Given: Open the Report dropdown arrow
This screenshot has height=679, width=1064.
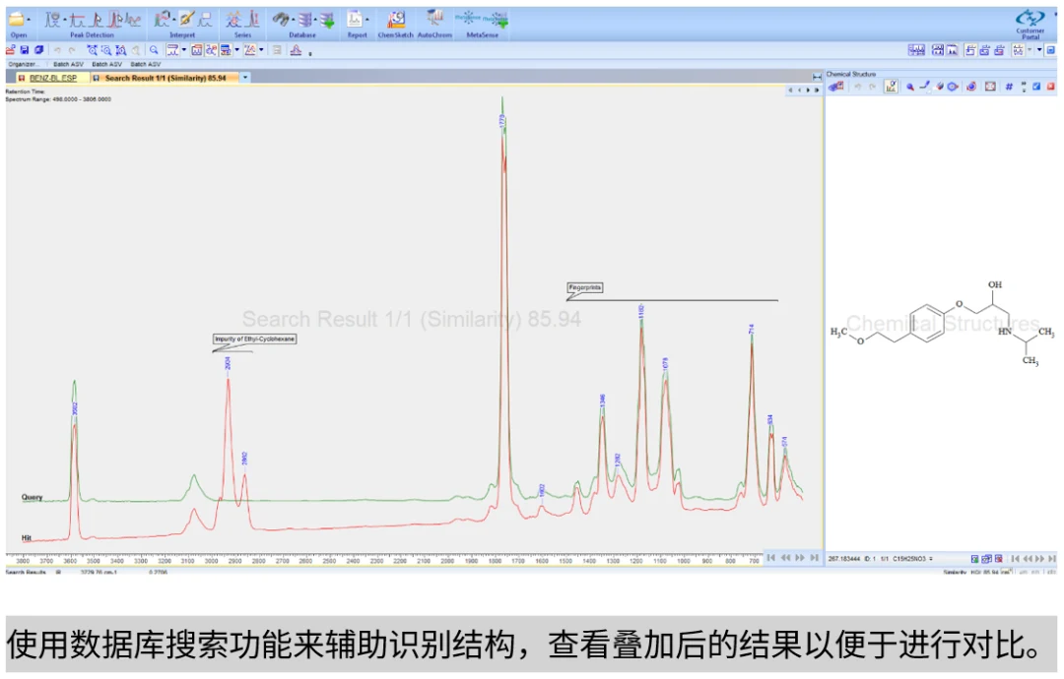Looking at the screenshot, I should point(367,20).
